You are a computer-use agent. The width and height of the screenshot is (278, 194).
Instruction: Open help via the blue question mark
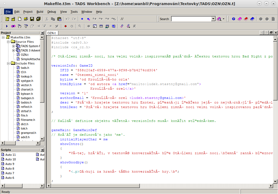(233, 19)
